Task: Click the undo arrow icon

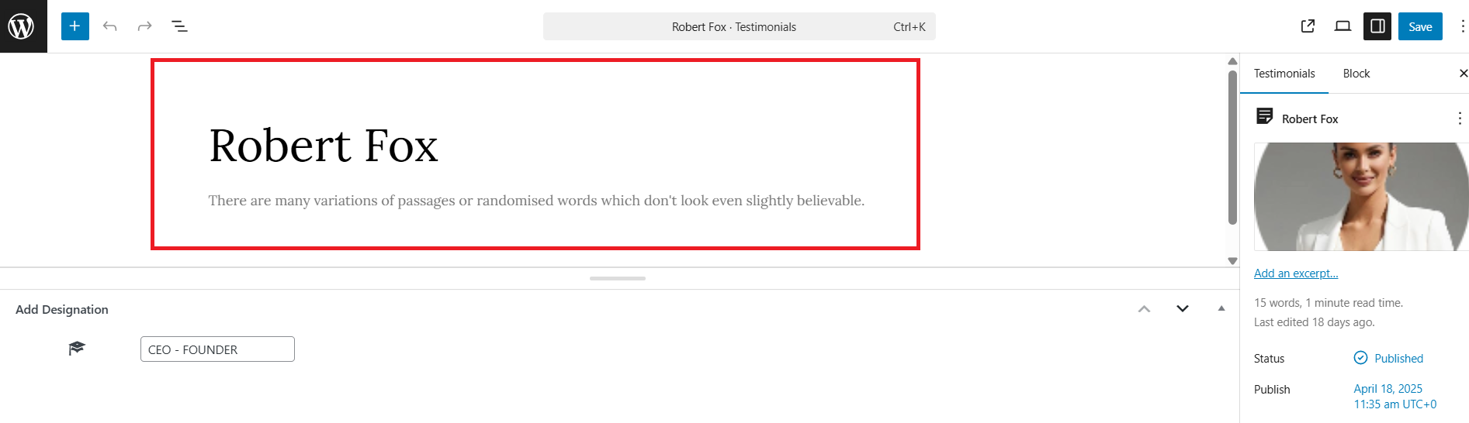Action: pos(110,26)
